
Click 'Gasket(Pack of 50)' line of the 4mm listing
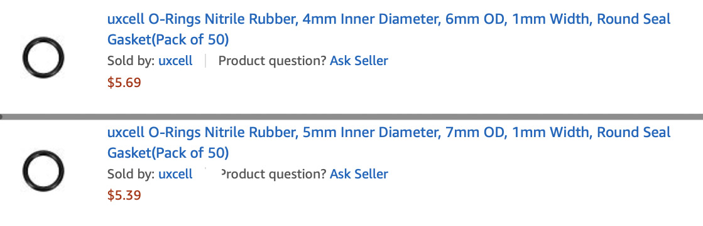coord(168,39)
